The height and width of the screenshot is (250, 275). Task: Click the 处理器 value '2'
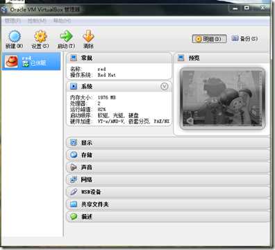pos(99,103)
